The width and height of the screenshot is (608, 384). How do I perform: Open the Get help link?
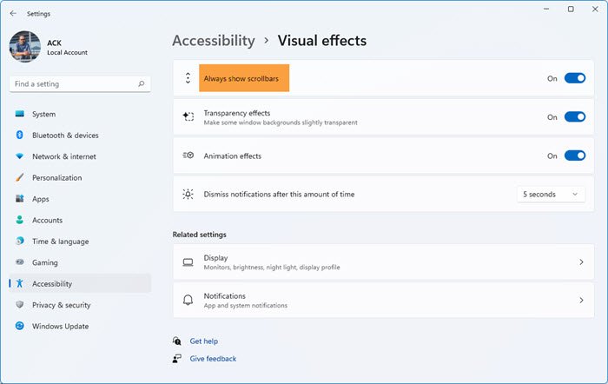[203, 341]
